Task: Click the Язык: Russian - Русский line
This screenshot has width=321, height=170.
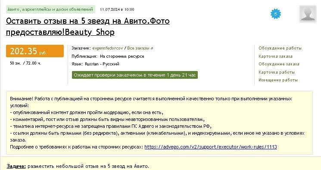Action: (x=95, y=64)
